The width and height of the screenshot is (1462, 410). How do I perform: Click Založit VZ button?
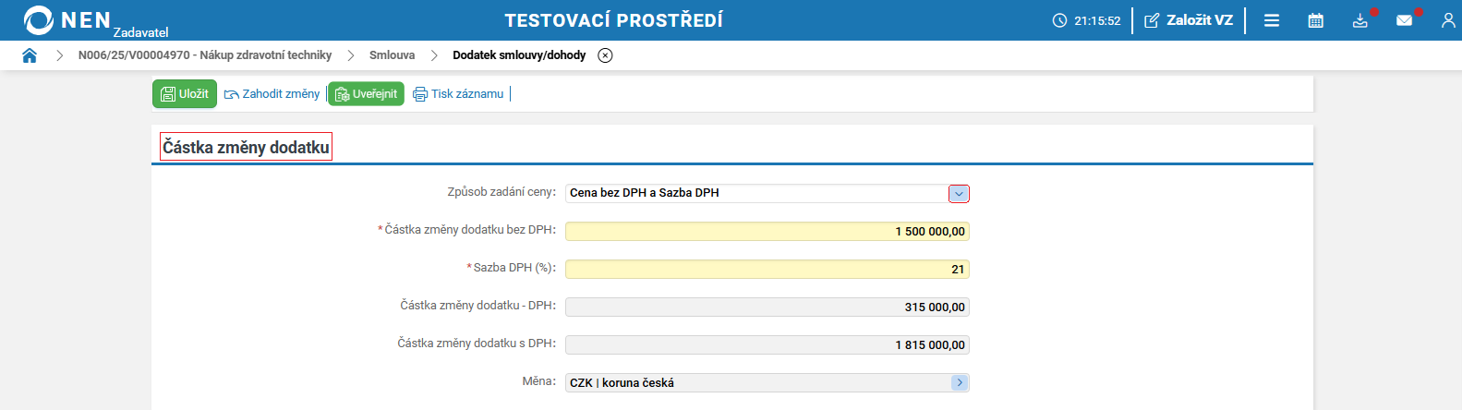click(1189, 20)
